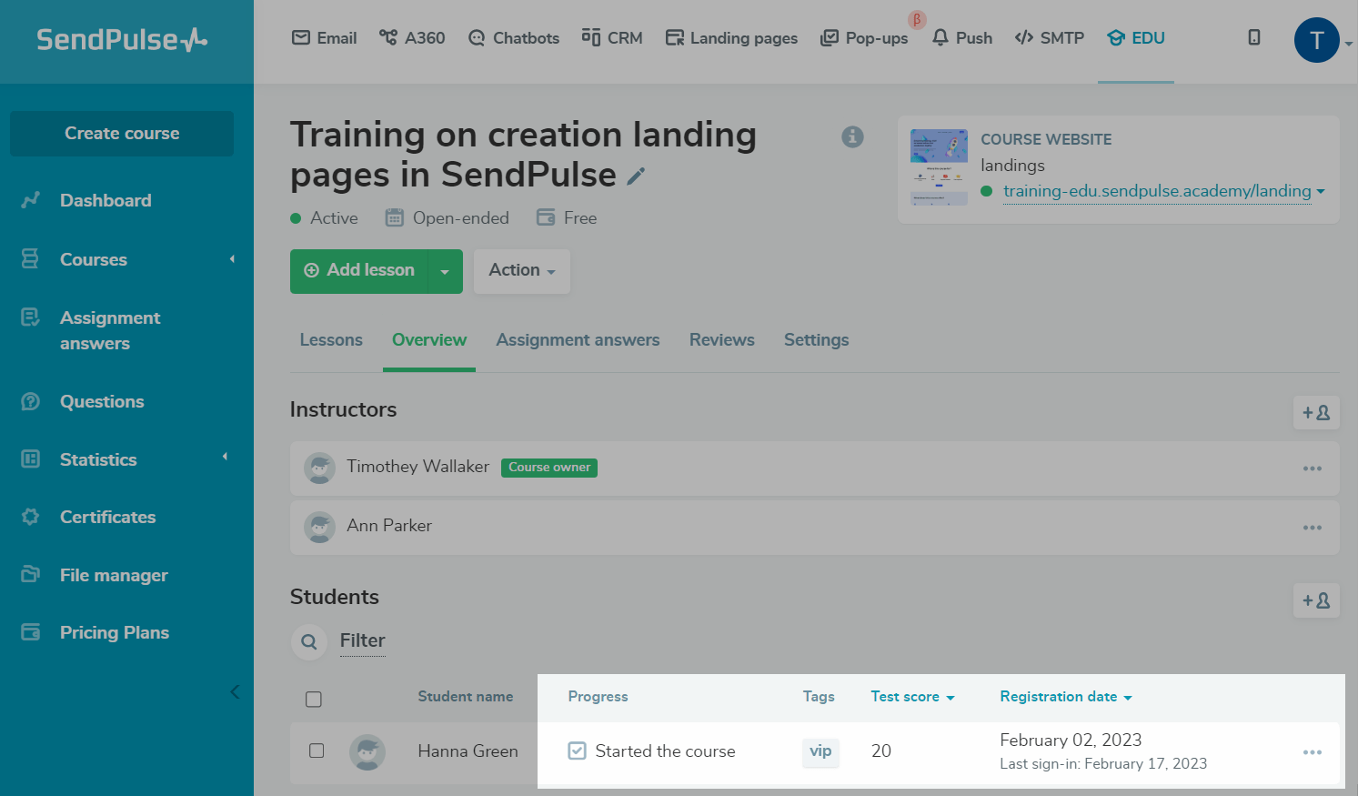
Task: Click the course info icon
Action: (x=852, y=136)
